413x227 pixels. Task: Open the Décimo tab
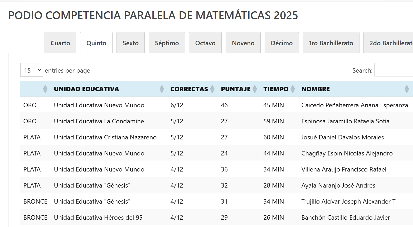point(281,43)
